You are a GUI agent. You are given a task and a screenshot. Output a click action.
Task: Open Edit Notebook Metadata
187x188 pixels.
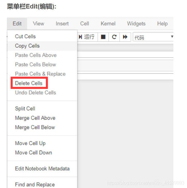[x=42, y=169]
